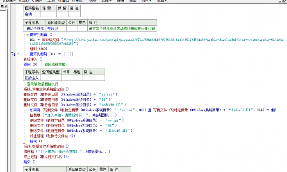Screen dimensions: 287x172
Task: Select the 启动 assembly name cell
Action: click(32, 14)
